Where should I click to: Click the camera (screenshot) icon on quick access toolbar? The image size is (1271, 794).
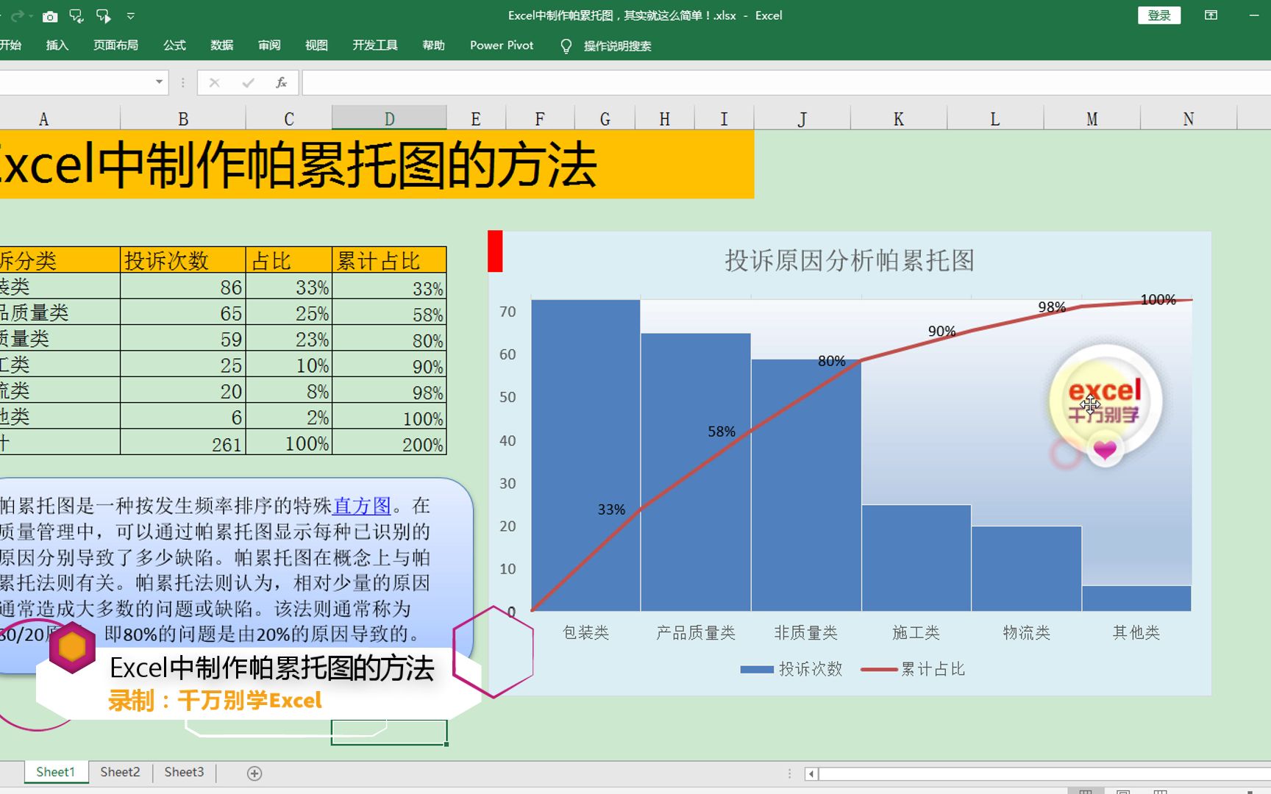50,16
